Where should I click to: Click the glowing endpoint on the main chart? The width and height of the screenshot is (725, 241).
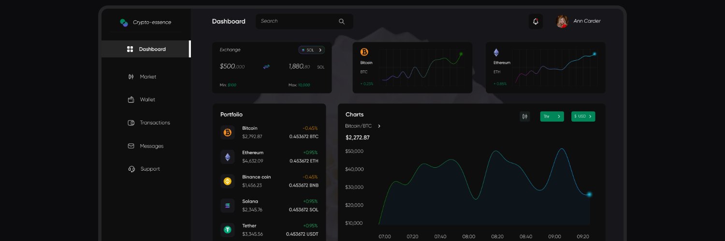(x=589, y=194)
